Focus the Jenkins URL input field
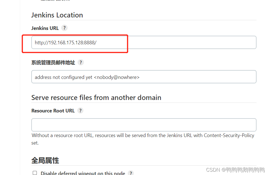The width and height of the screenshot is (269, 175). (144, 42)
